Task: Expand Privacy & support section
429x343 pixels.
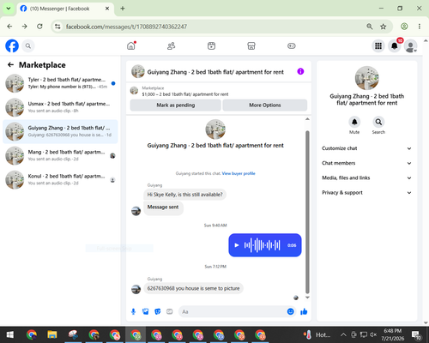Action: click(x=366, y=193)
